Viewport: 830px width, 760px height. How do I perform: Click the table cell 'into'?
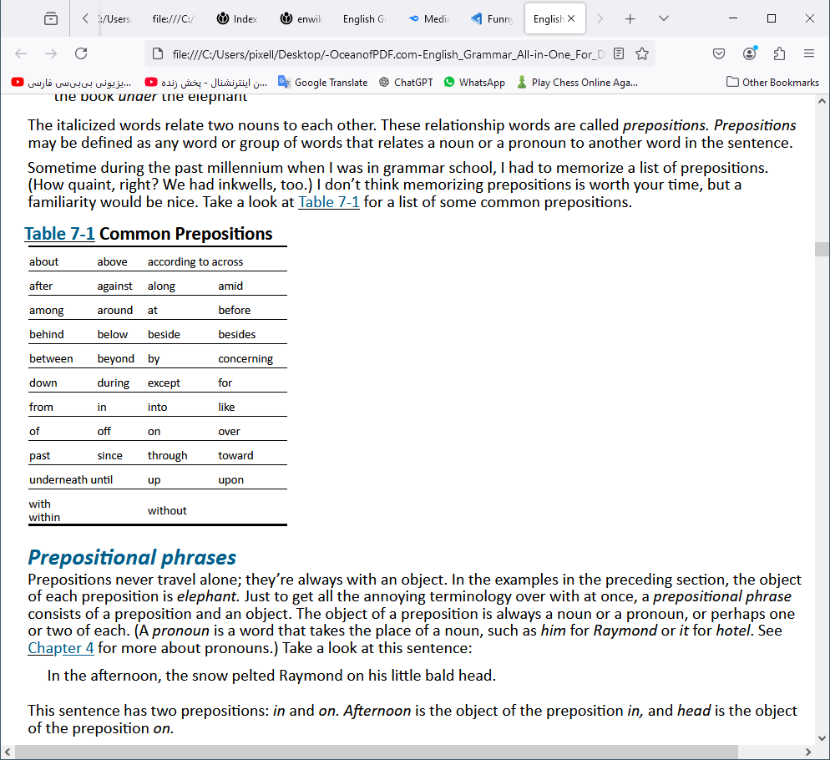tap(157, 408)
